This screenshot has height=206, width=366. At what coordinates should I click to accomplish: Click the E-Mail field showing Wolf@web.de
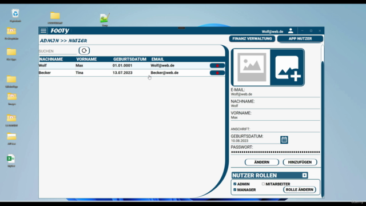(x=275, y=94)
